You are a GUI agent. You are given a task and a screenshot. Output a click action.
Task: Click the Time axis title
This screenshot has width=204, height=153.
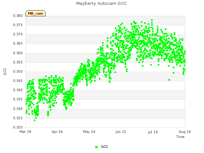coord(180,137)
